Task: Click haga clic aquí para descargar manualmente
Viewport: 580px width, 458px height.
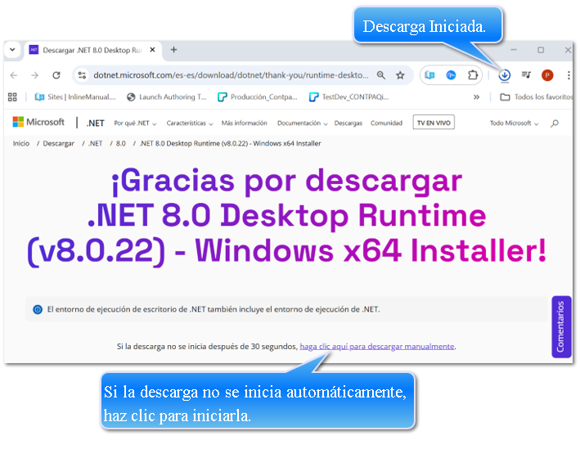Action: (x=377, y=347)
